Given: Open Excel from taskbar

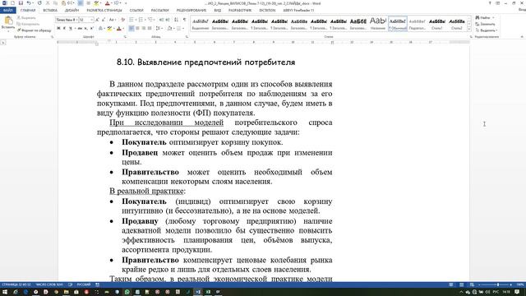Looking at the screenshot, I should (x=208, y=292).
